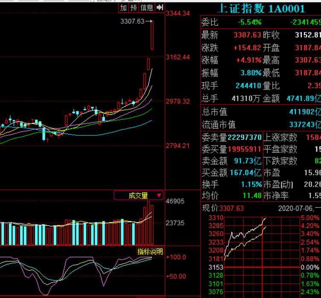This screenshot has height=298, width=321.
Task: Click the 流通市值 row label
Action: point(219,125)
